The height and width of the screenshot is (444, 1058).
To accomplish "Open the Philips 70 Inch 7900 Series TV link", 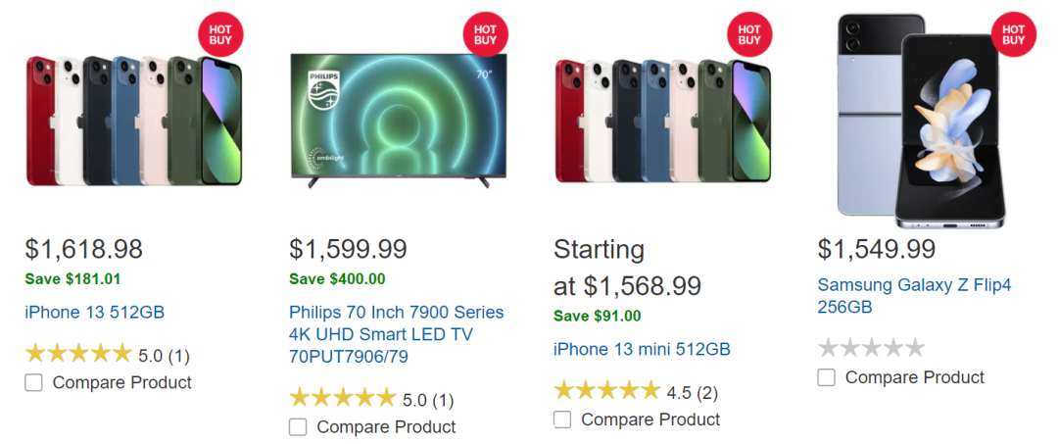I will click(397, 334).
